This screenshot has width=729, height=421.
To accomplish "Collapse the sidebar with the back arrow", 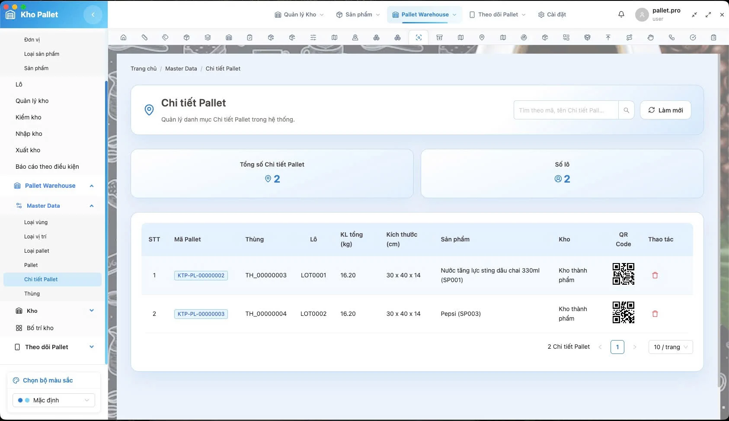I will click(93, 15).
